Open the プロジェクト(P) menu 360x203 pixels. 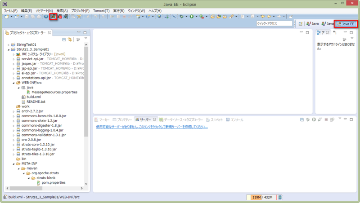pyautogui.click(x=81, y=11)
